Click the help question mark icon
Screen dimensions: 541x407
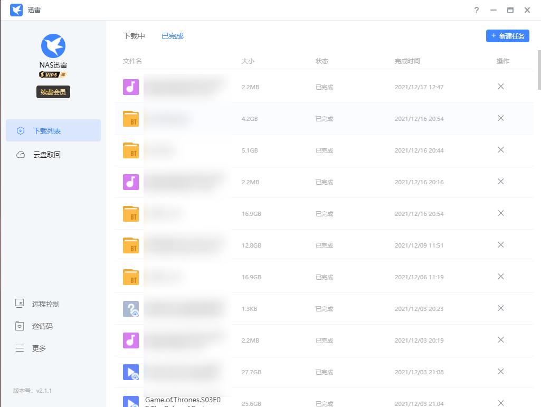point(477,10)
